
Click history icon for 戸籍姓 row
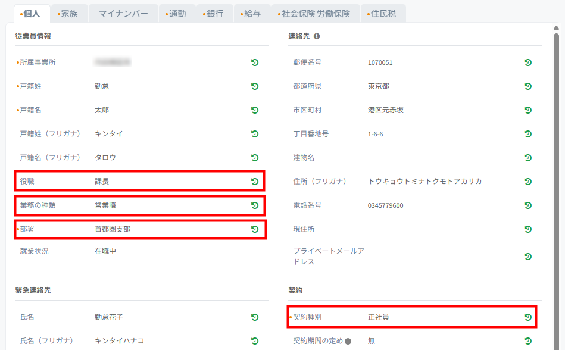(255, 86)
